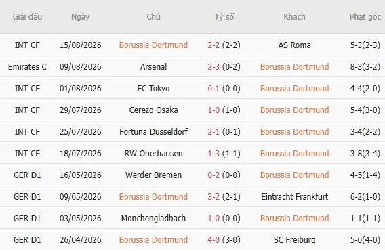Select the Ngày column header
This screenshot has height=251, width=385.
pos(80,17)
